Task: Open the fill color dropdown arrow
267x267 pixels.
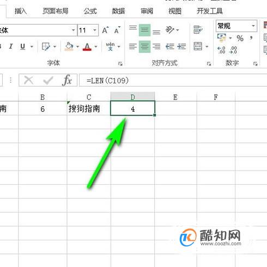Action: tap(77, 47)
